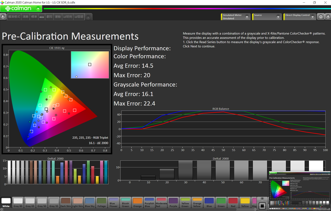Click the play arrow beside the history tabs
The width and height of the screenshot is (331, 211).
tap(3, 17)
